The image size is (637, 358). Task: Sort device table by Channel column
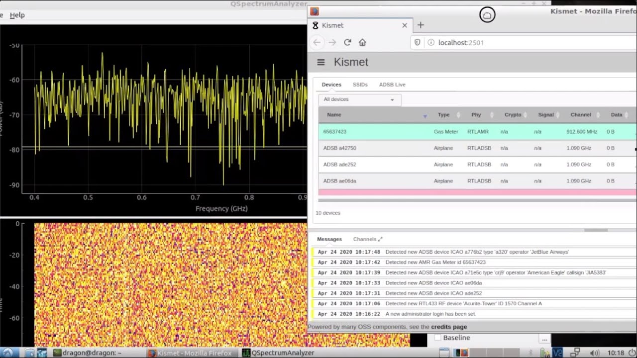point(581,115)
